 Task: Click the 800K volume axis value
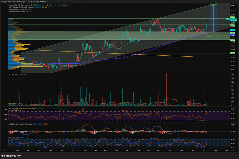point(232,90)
